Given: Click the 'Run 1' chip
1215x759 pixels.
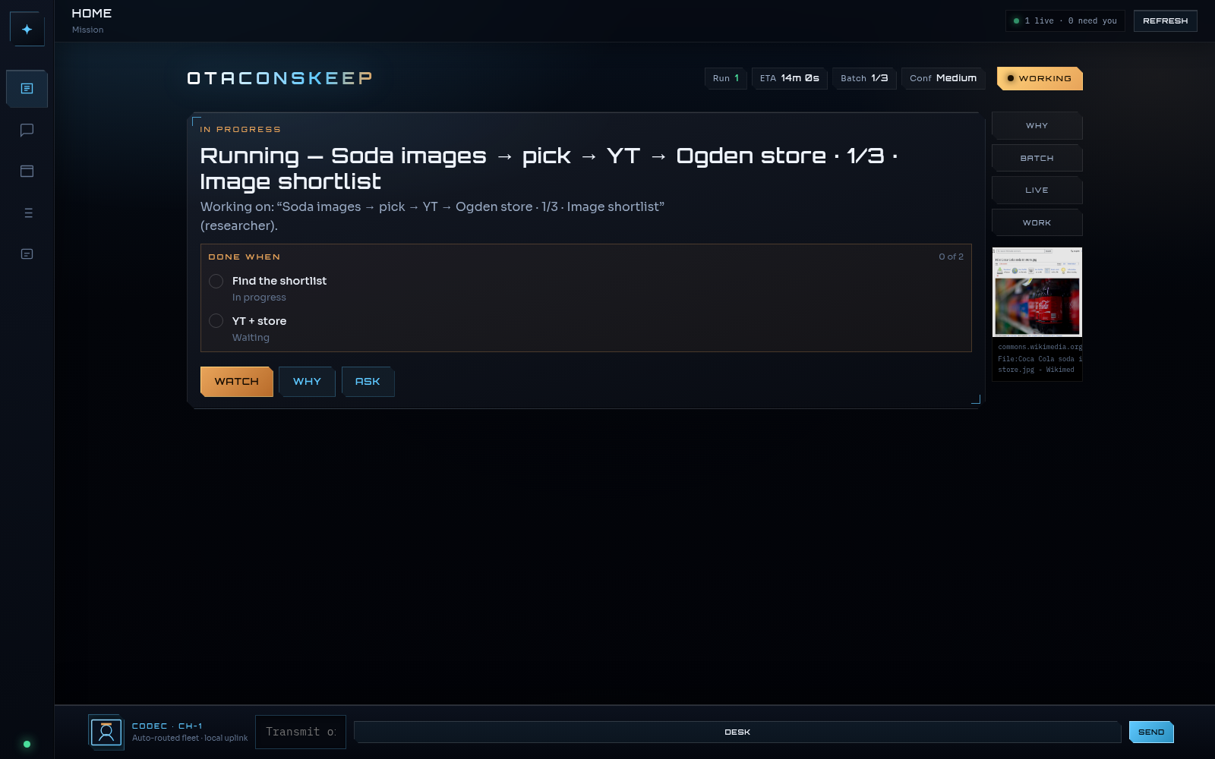Looking at the screenshot, I should pyautogui.click(x=726, y=78).
